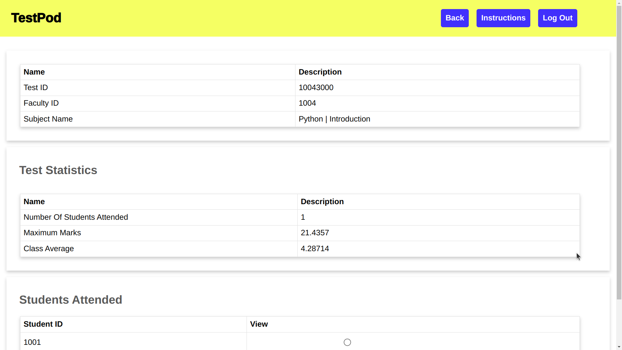
Task: Click the Class Average value 4.28714
Action: [315, 249]
